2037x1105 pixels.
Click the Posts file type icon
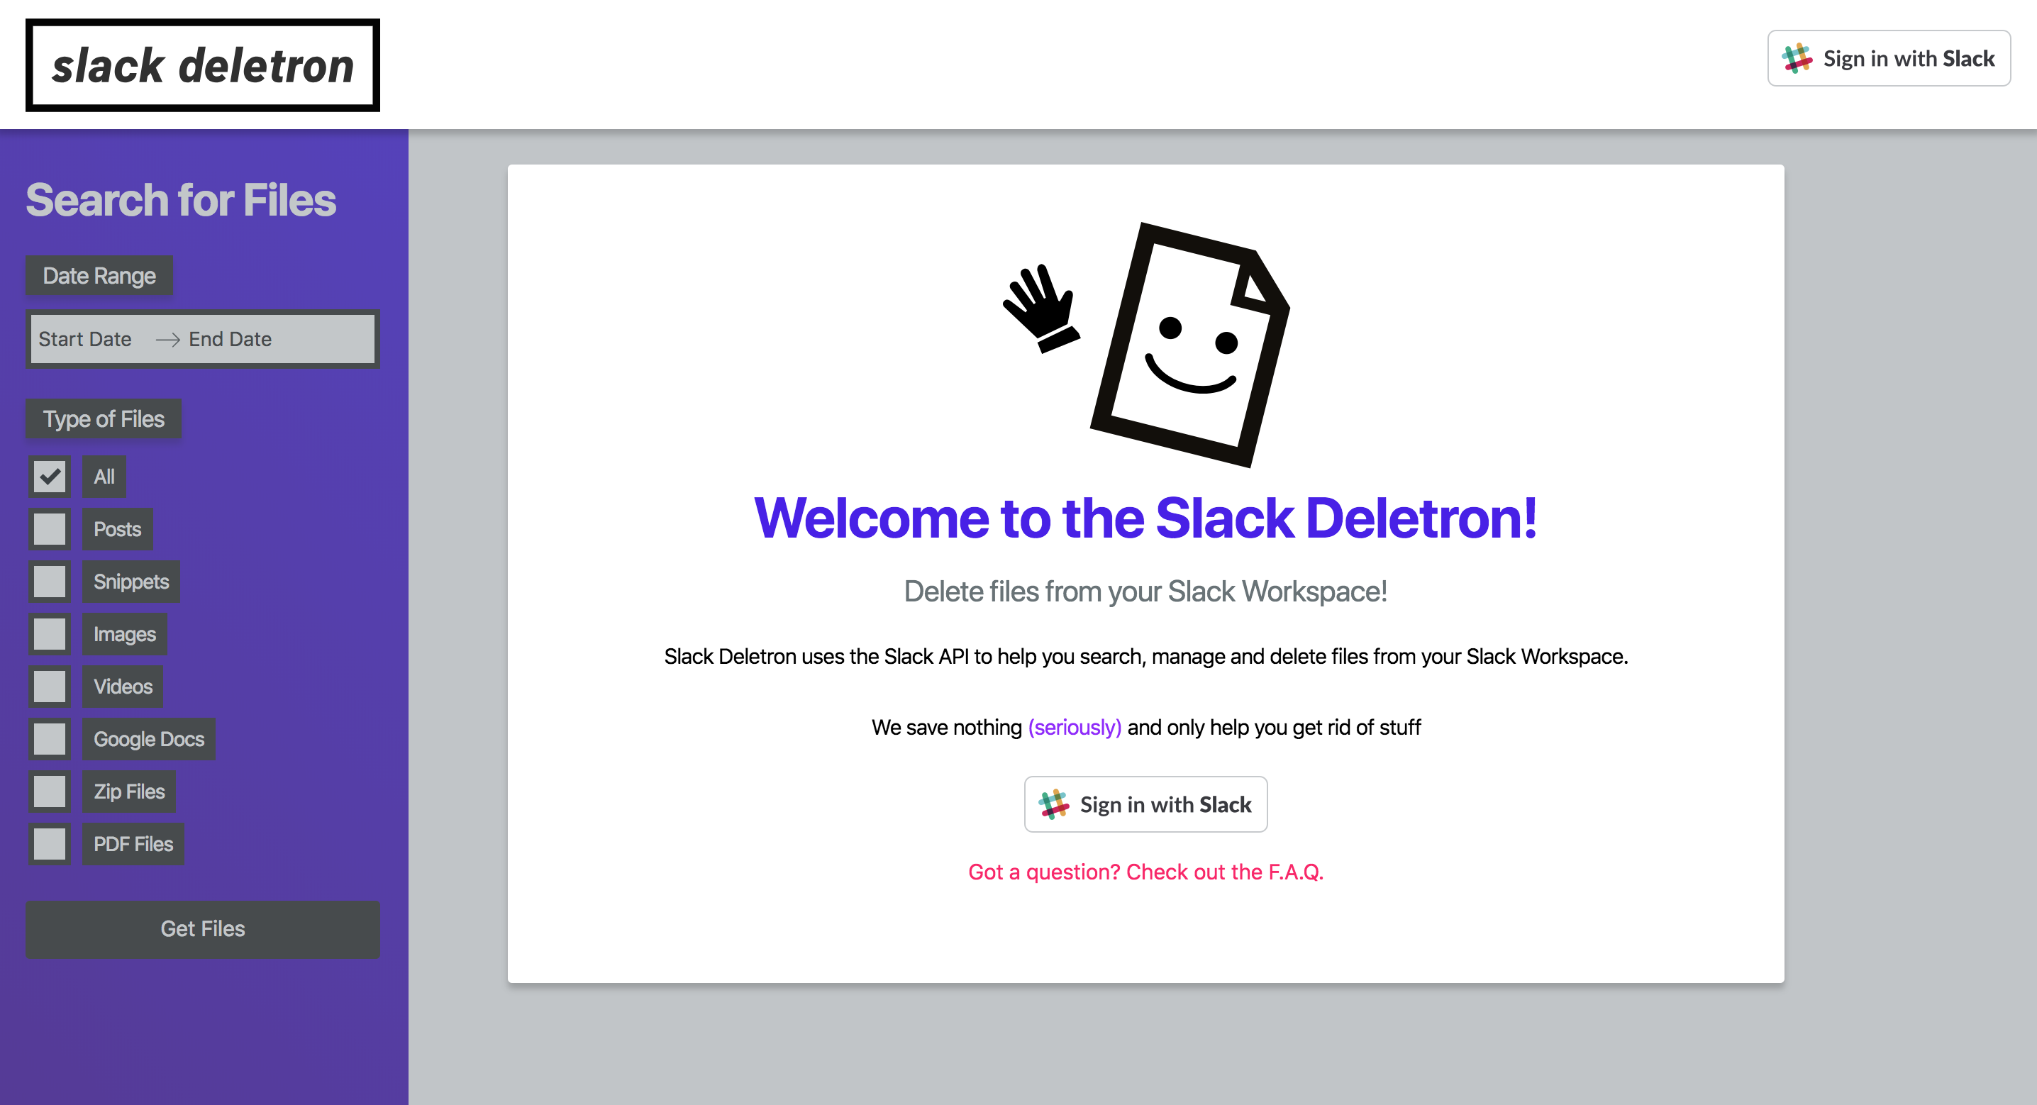(48, 529)
